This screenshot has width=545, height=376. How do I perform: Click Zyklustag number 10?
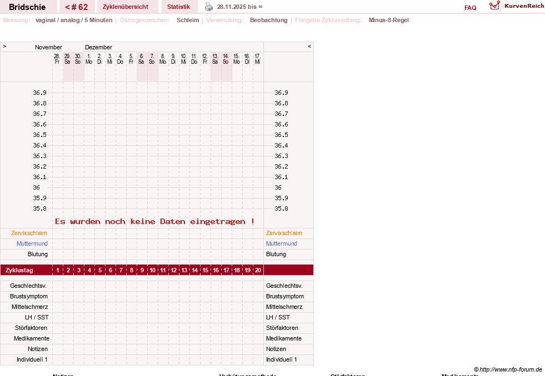(x=153, y=270)
